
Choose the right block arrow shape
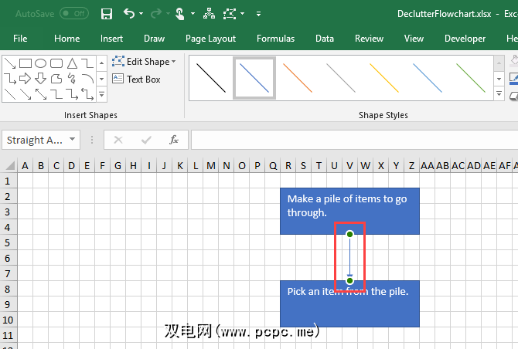[x=25, y=78]
